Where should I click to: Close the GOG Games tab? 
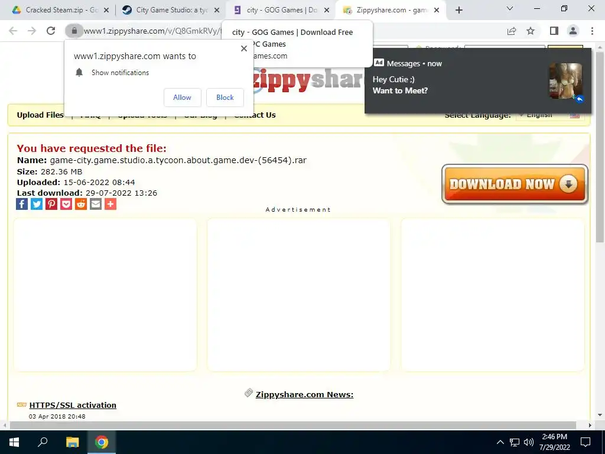(x=327, y=10)
